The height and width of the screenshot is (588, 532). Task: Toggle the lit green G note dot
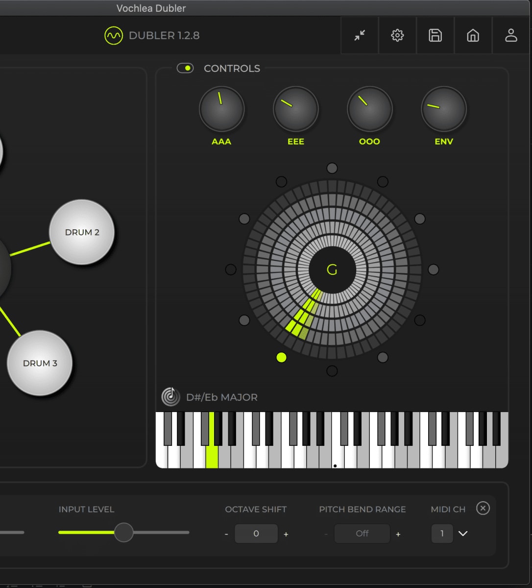click(x=281, y=357)
